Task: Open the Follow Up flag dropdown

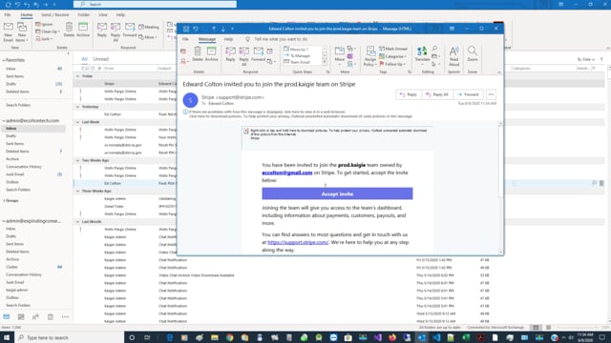Action: point(392,64)
